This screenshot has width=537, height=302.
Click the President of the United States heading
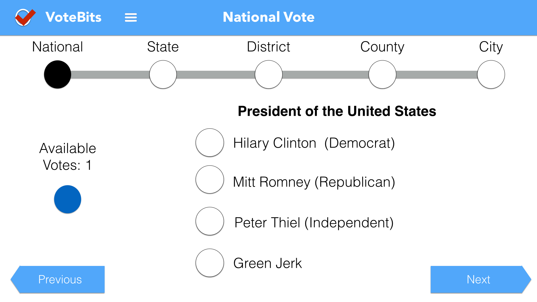[337, 111]
